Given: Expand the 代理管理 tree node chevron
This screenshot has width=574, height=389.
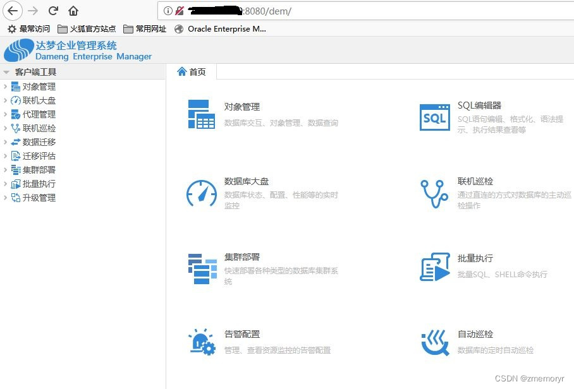Looking at the screenshot, I should (x=5, y=114).
